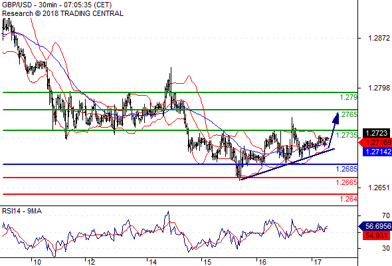
Task: Click the Trading Central copyright text
Action: (x=62, y=13)
